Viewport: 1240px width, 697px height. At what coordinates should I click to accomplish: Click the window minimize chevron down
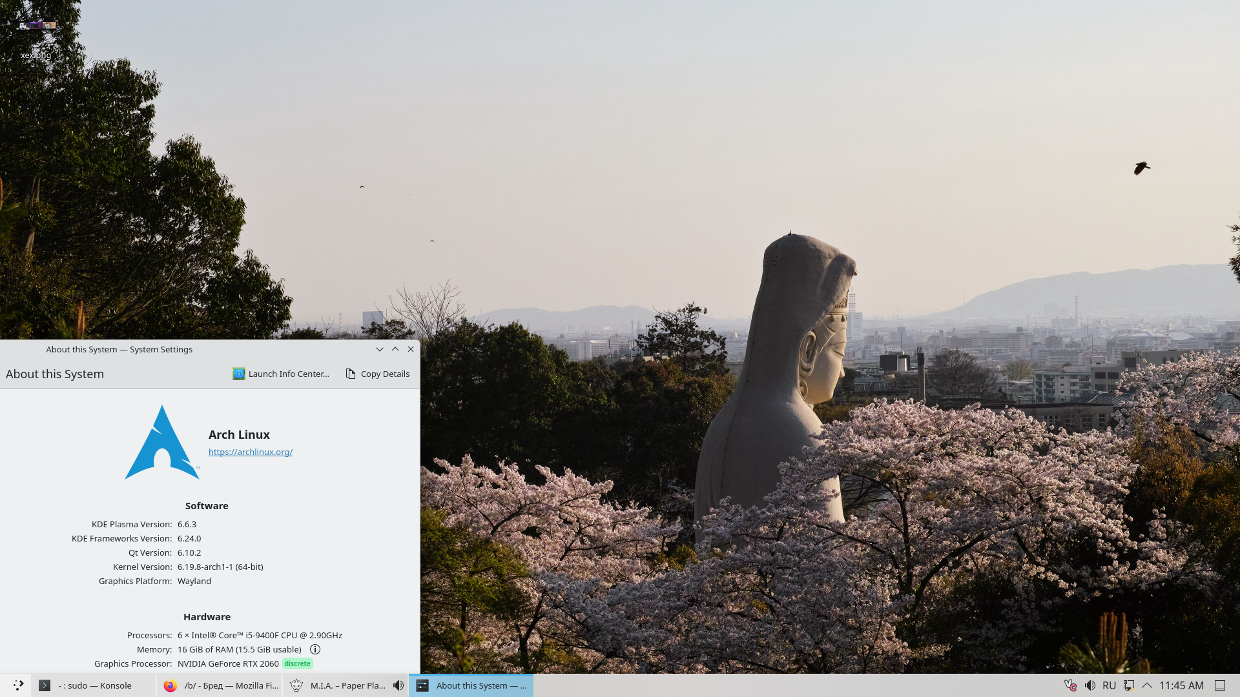(x=380, y=349)
